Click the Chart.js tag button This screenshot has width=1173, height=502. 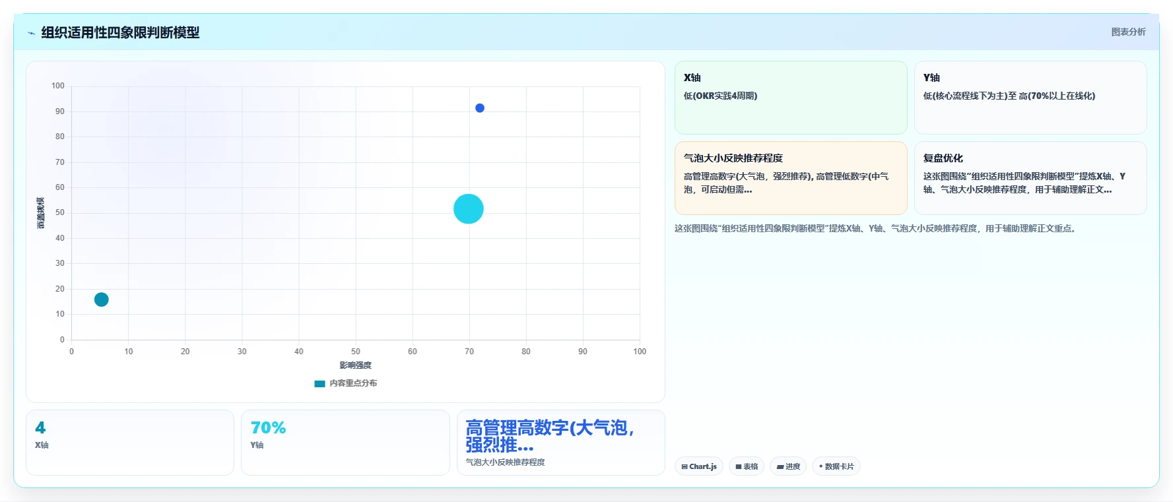coord(699,466)
